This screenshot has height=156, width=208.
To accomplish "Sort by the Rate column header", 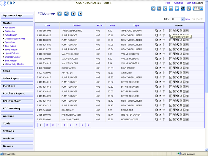I will click(112, 26).
